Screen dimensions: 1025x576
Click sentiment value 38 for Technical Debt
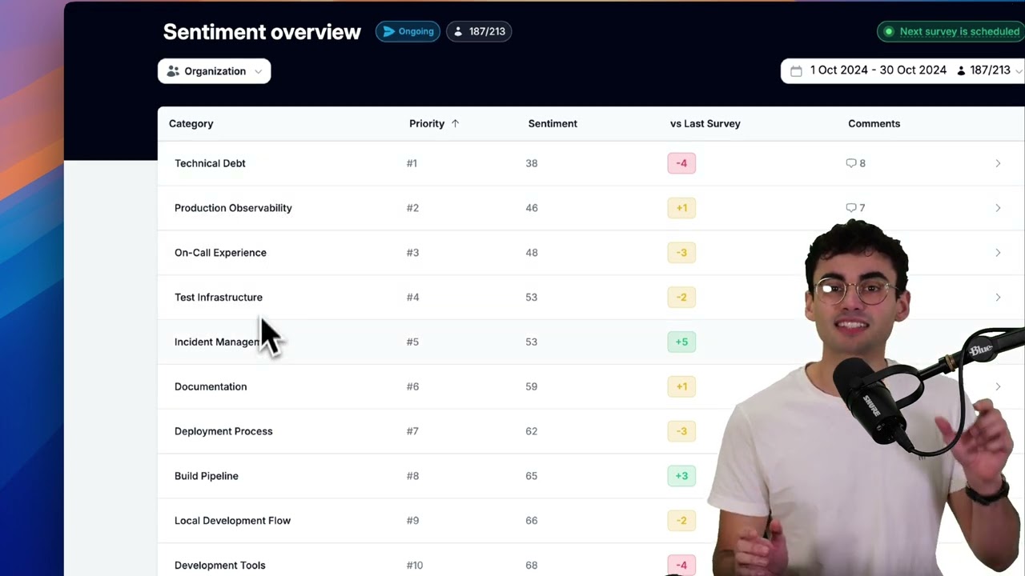click(532, 163)
